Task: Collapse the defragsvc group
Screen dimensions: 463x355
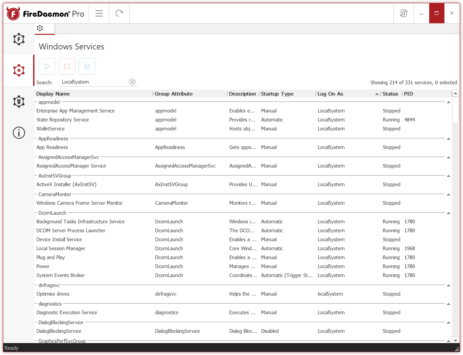Action: pos(449,285)
